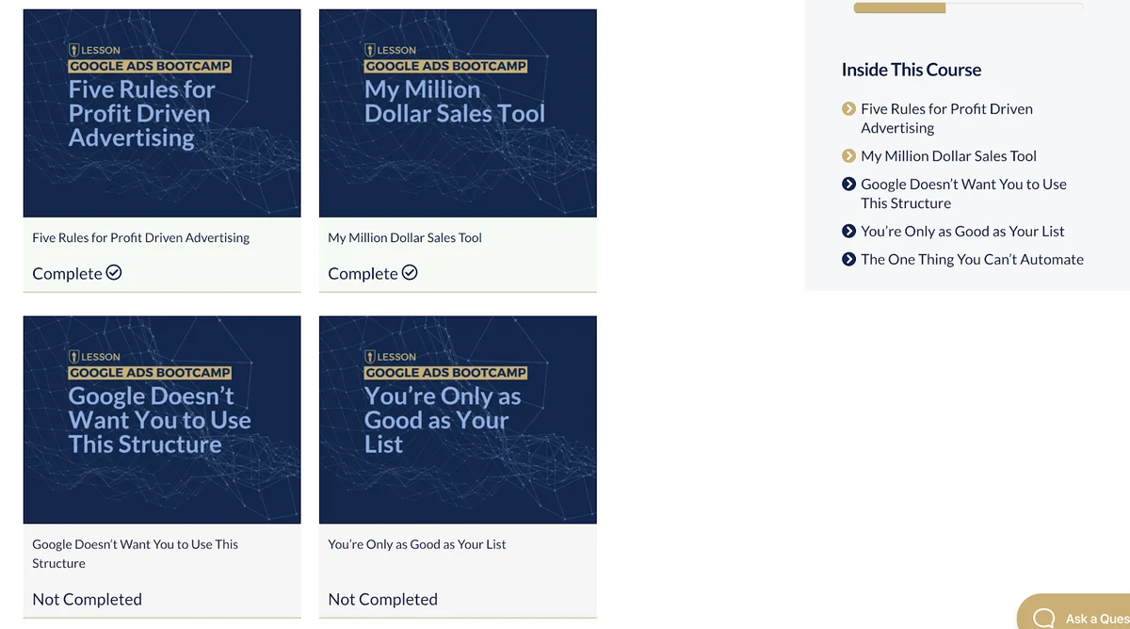1130x629 pixels.
Task: Click the lesson lightbulb icon on Five Rules thumbnail
Action: pyautogui.click(x=73, y=50)
